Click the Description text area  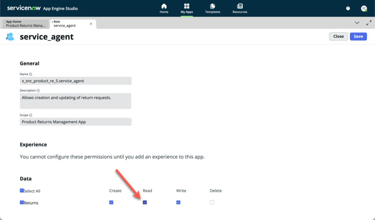76,101
